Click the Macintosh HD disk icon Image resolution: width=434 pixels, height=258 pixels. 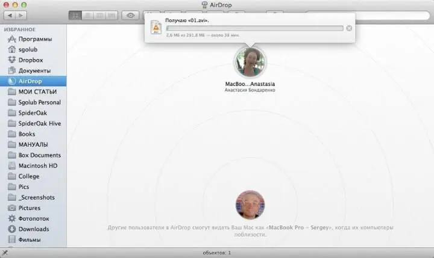click(12, 166)
